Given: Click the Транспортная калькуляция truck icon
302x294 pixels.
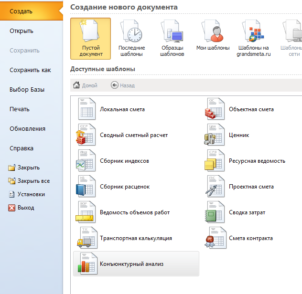Looking at the screenshot, I should tap(87, 238).
